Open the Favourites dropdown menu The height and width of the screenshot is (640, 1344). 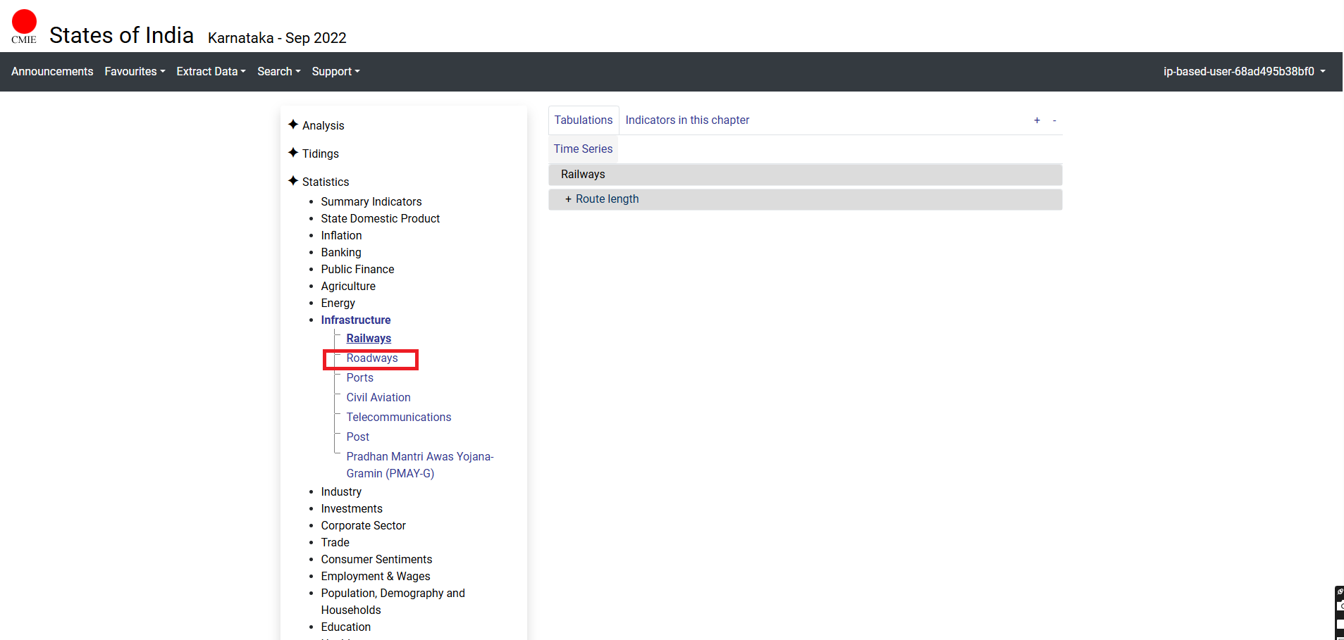pos(135,72)
